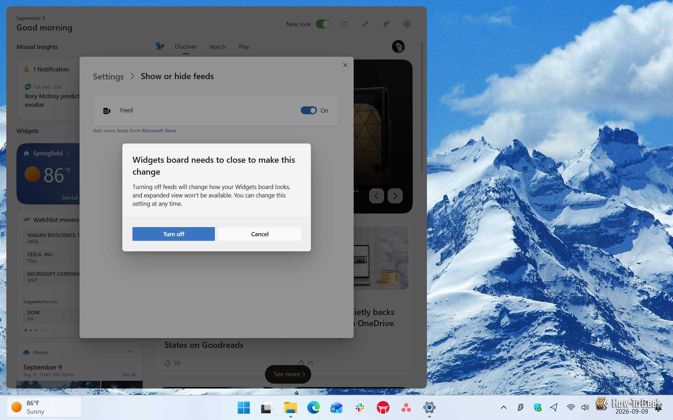
Task: Switch to the Play tab
Action: [x=244, y=47]
